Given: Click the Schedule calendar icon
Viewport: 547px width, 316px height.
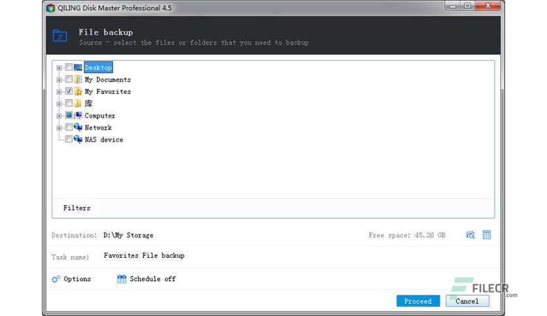Looking at the screenshot, I should point(122,279).
